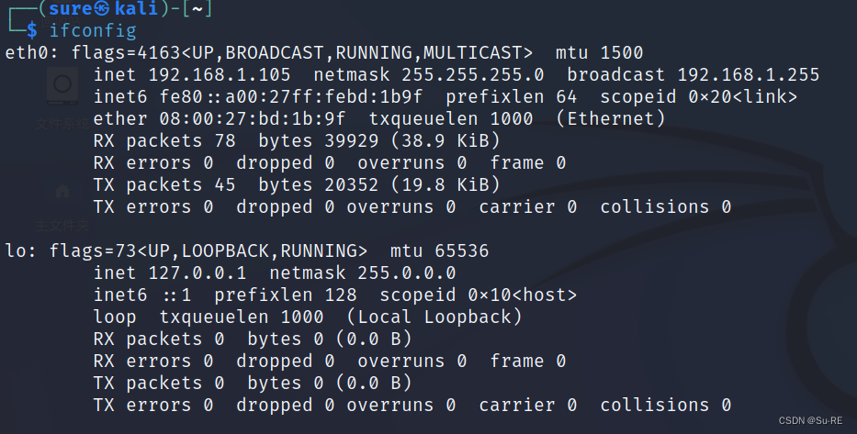Click the '(Local Loopback)' text
Image resolution: width=857 pixels, height=434 pixels.
[x=434, y=317]
